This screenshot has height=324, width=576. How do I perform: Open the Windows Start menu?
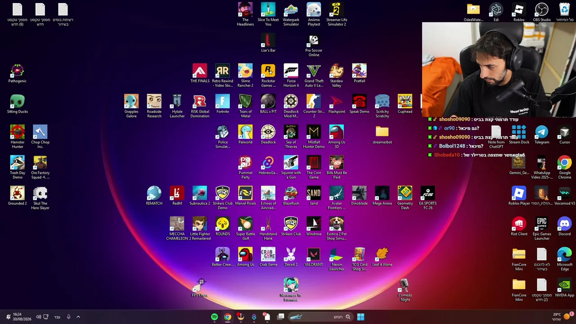(360, 317)
